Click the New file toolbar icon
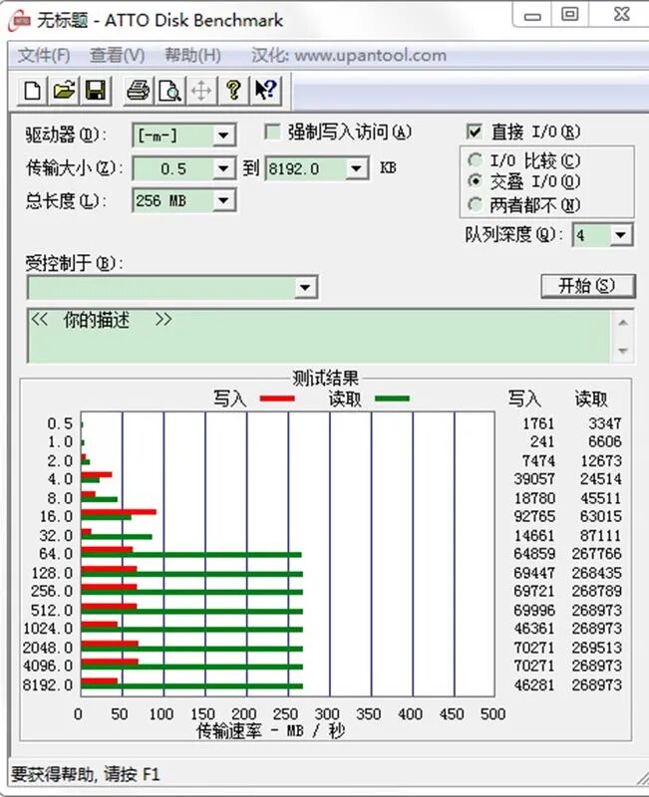The image size is (649, 797). pos(33,91)
